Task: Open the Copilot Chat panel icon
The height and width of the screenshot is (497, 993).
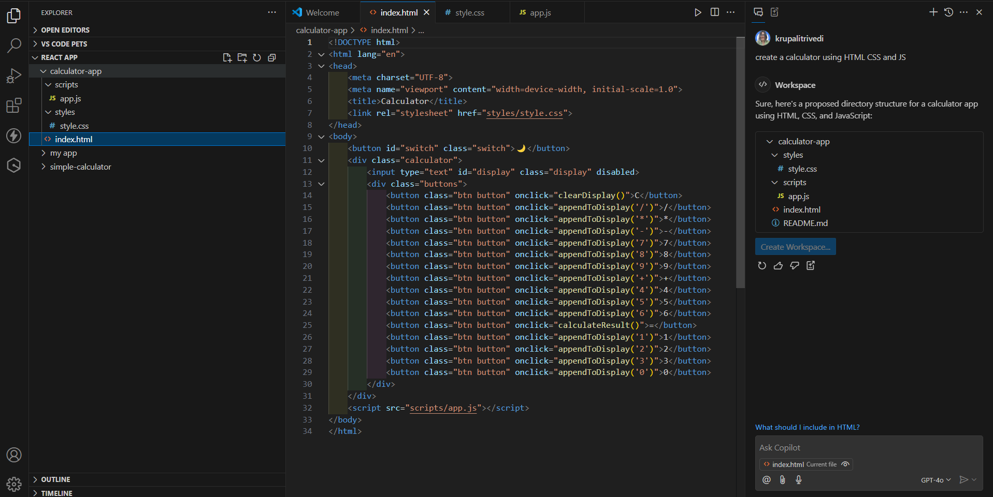Action: coord(758,12)
